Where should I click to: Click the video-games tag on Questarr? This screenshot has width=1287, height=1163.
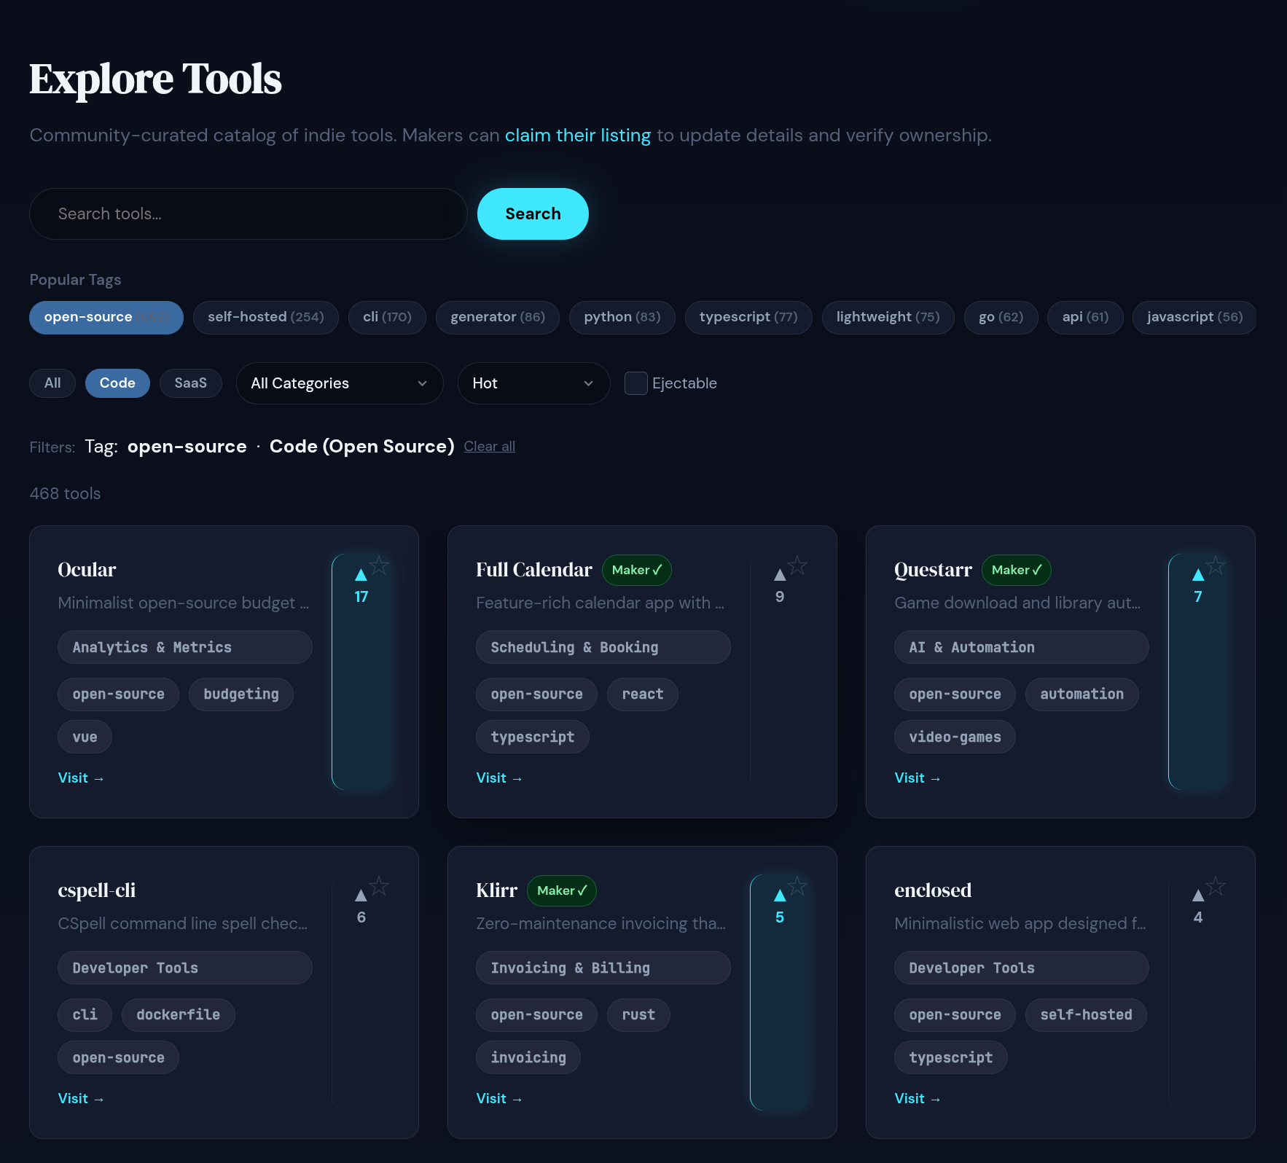[955, 737]
